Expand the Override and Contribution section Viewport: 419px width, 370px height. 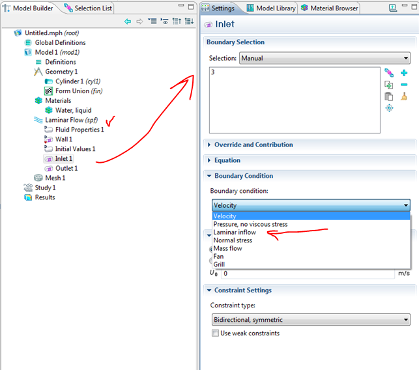(253, 145)
